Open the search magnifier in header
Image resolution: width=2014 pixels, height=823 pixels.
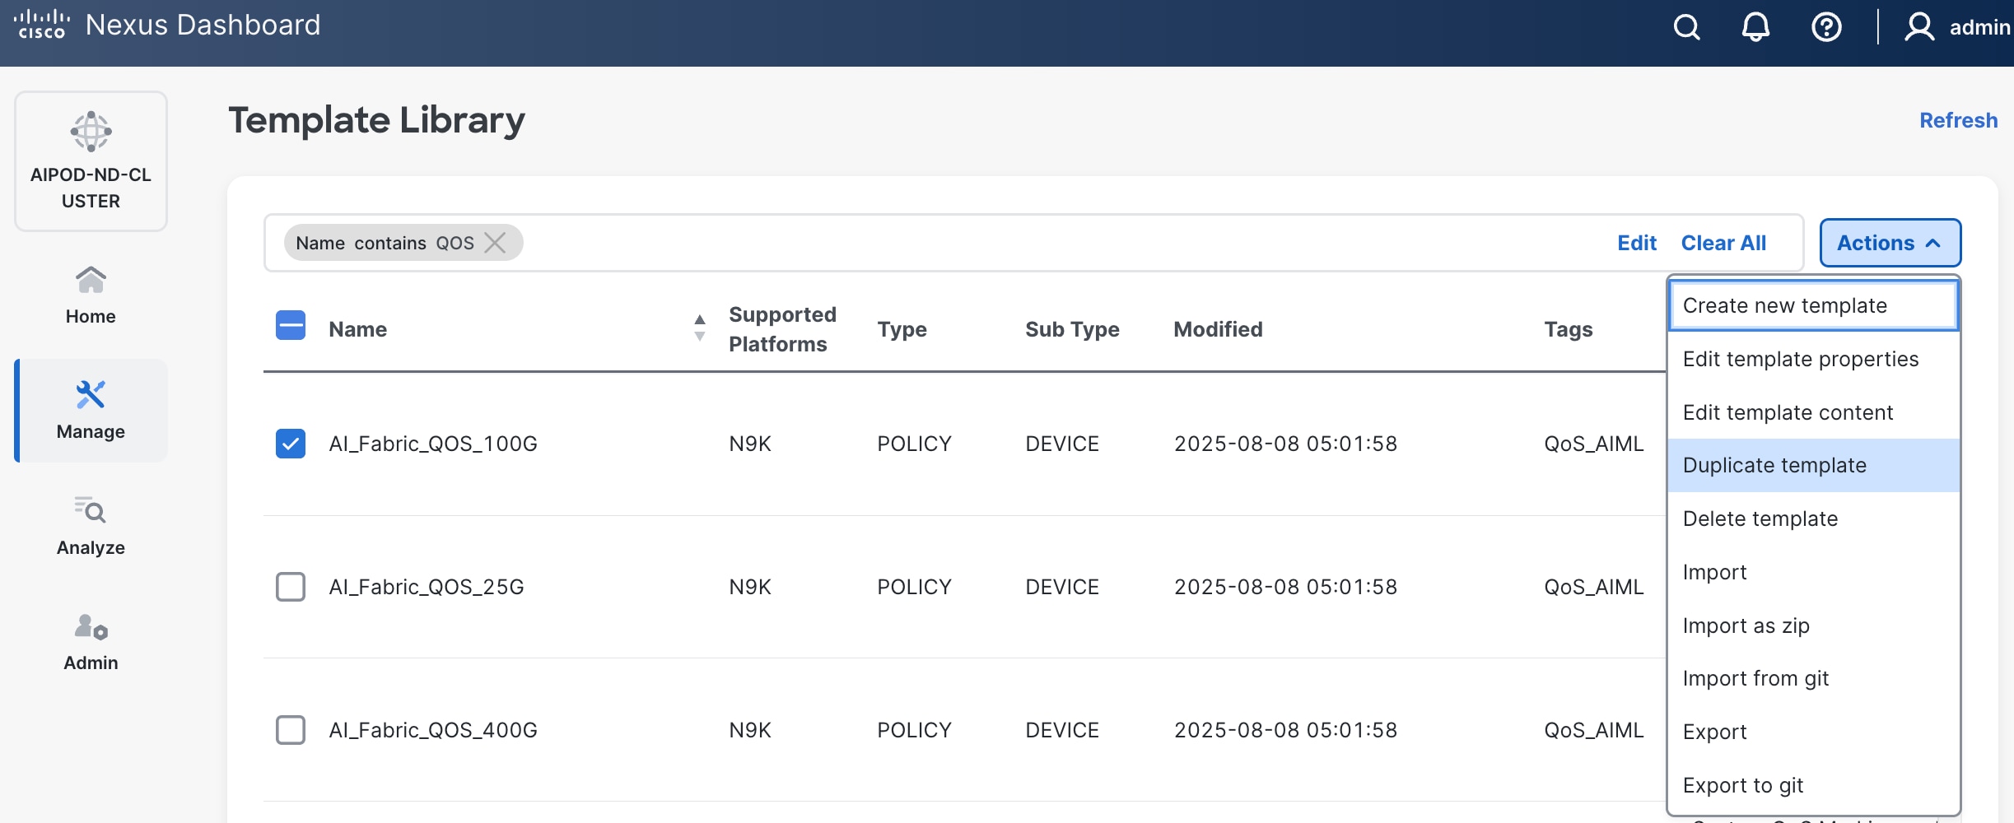pyautogui.click(x=1686, y=27)
